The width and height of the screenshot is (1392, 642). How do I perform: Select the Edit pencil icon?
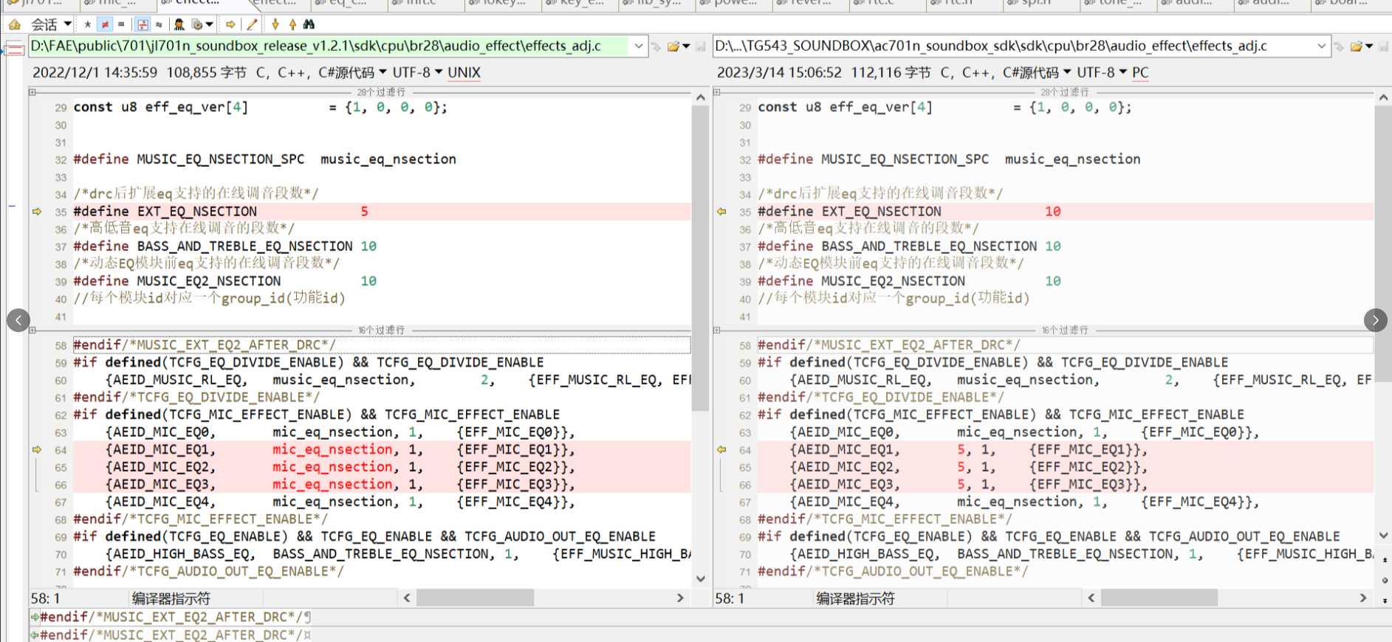(x=252, y=24)
